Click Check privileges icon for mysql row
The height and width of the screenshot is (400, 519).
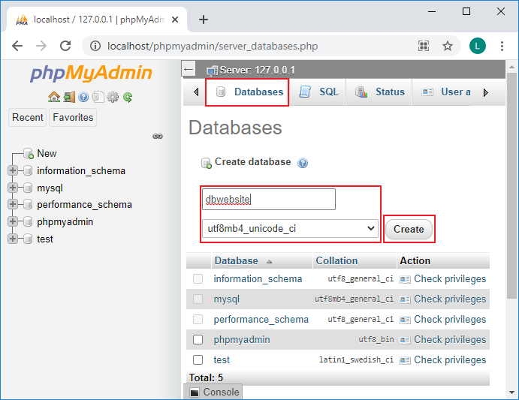(405, 299)
